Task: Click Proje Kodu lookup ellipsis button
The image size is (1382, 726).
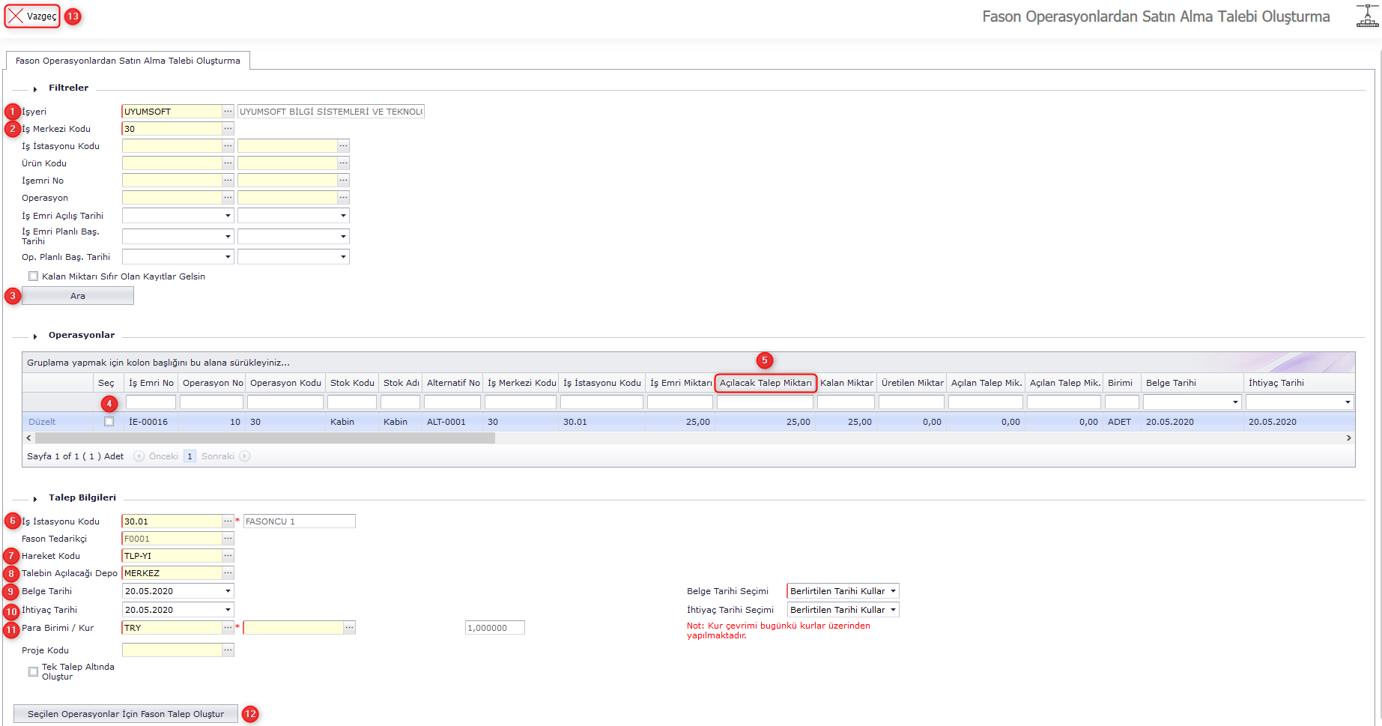Action: pyautogui.click(x=228, y=650)
